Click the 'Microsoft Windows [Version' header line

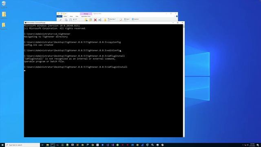point(52,26)
